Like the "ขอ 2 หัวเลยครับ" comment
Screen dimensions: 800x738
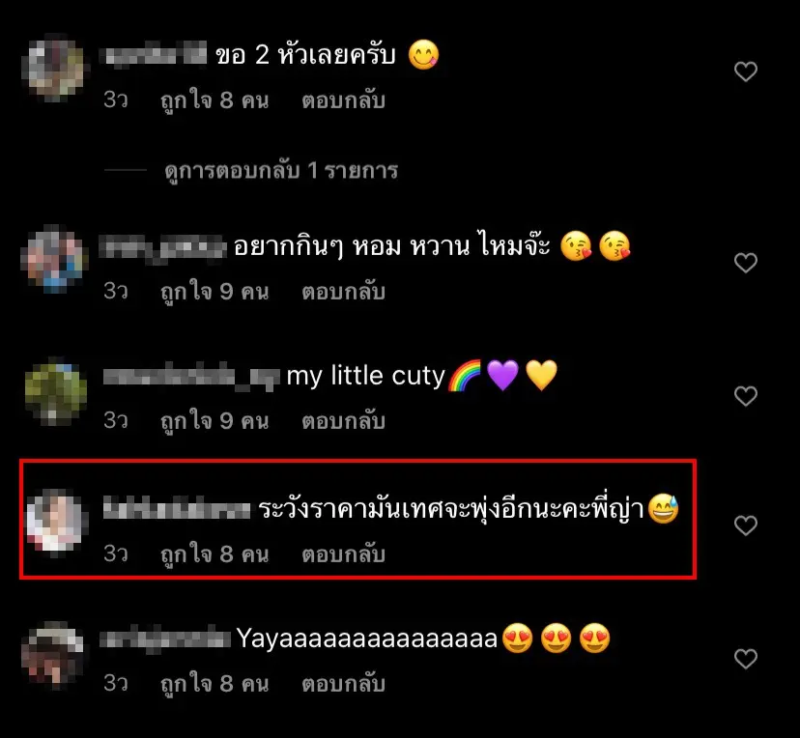tap(745, 71)
